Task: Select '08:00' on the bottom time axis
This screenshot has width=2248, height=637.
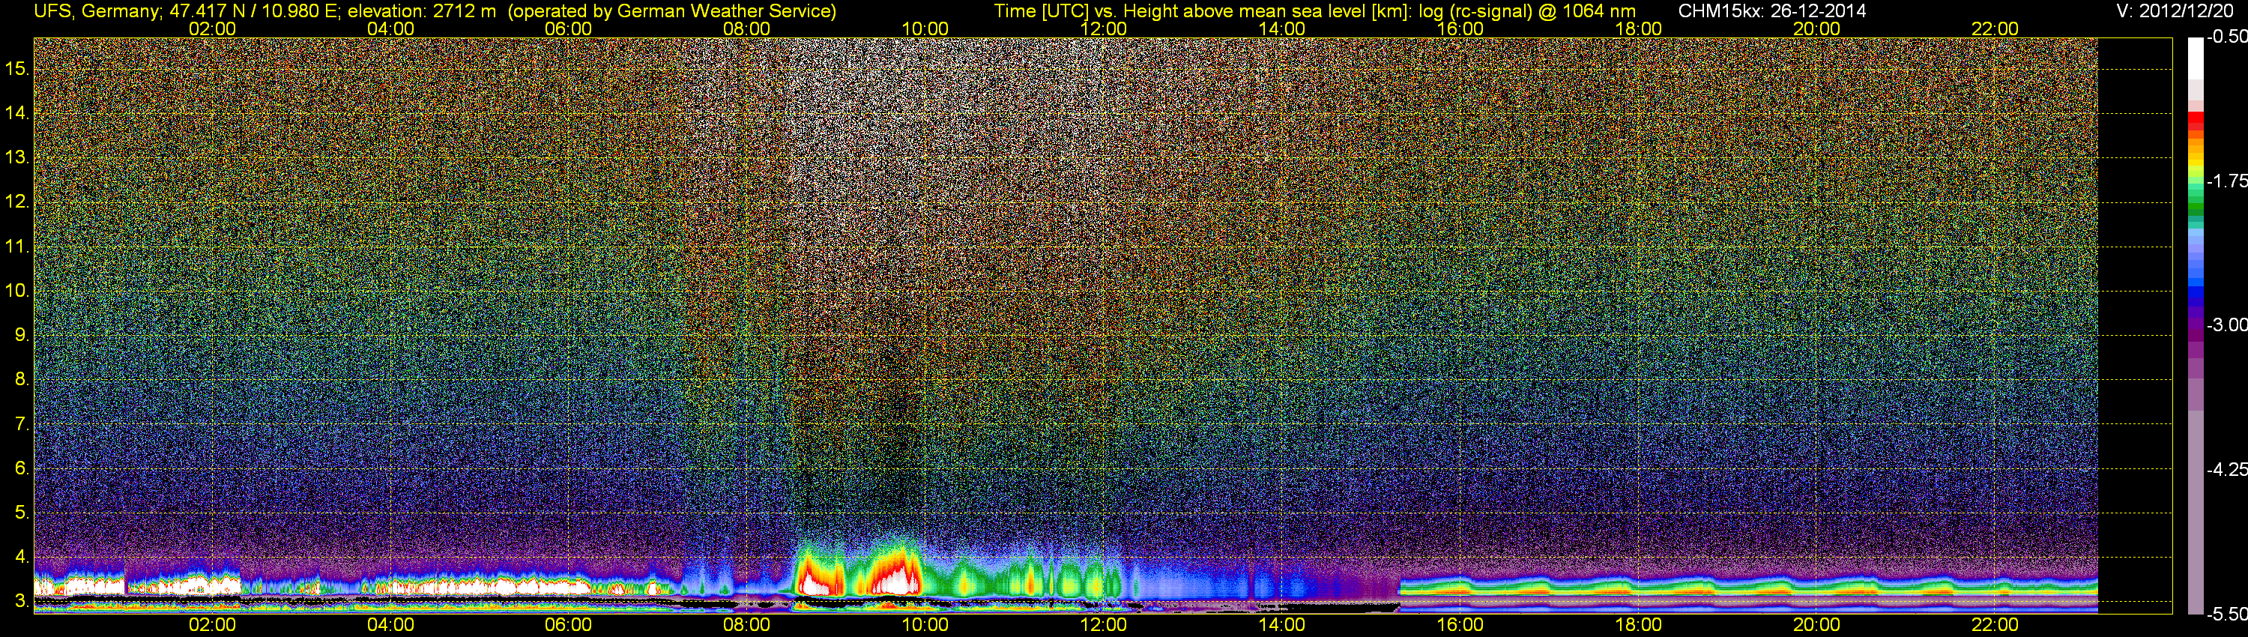Action: 747,625
